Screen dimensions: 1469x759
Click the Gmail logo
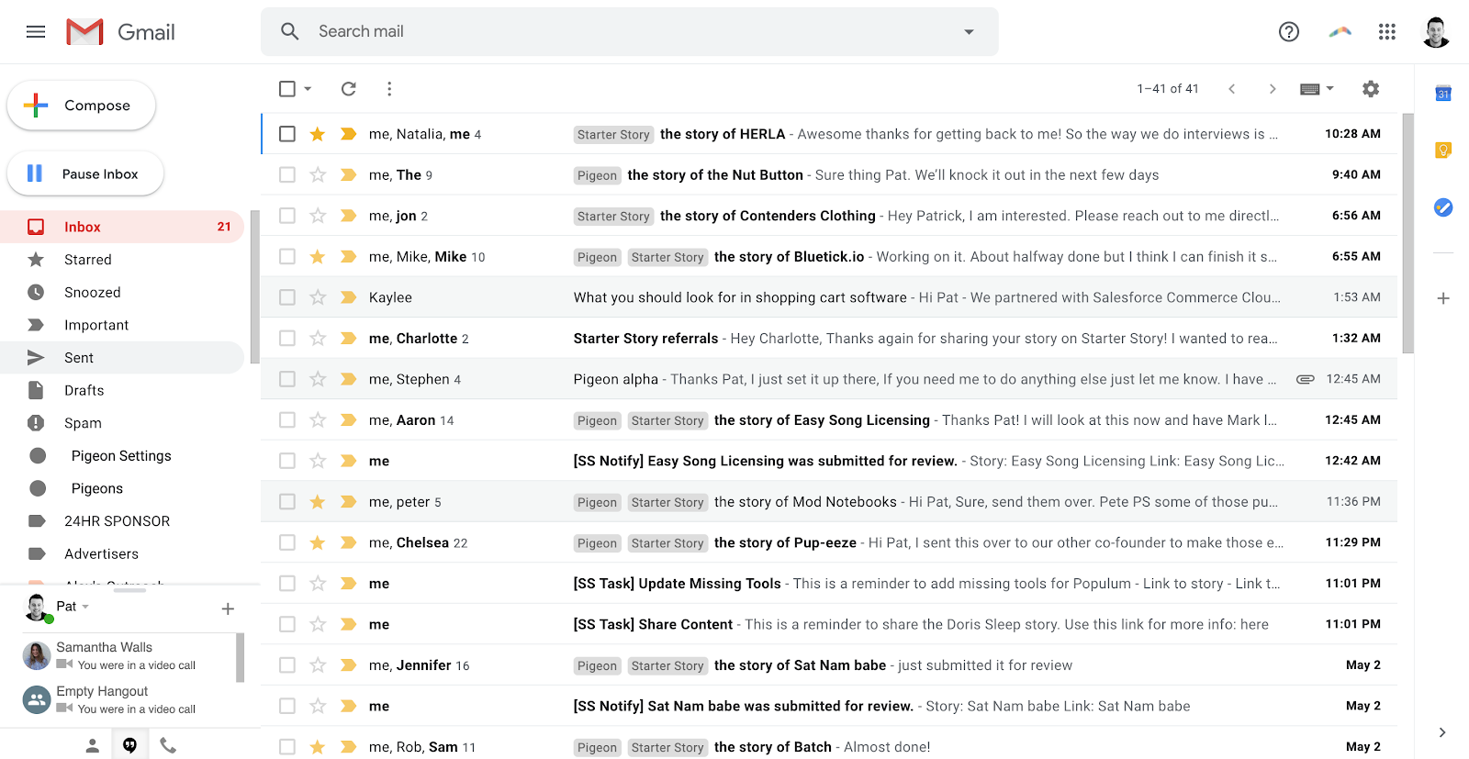pyautogui.click(x=120, y=32)
